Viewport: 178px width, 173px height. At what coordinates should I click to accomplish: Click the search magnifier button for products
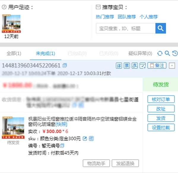pos(160,28)
